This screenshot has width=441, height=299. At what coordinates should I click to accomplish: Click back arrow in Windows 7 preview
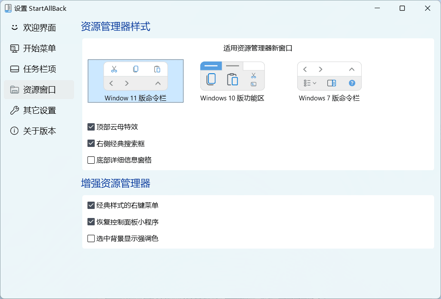(305, 69)
